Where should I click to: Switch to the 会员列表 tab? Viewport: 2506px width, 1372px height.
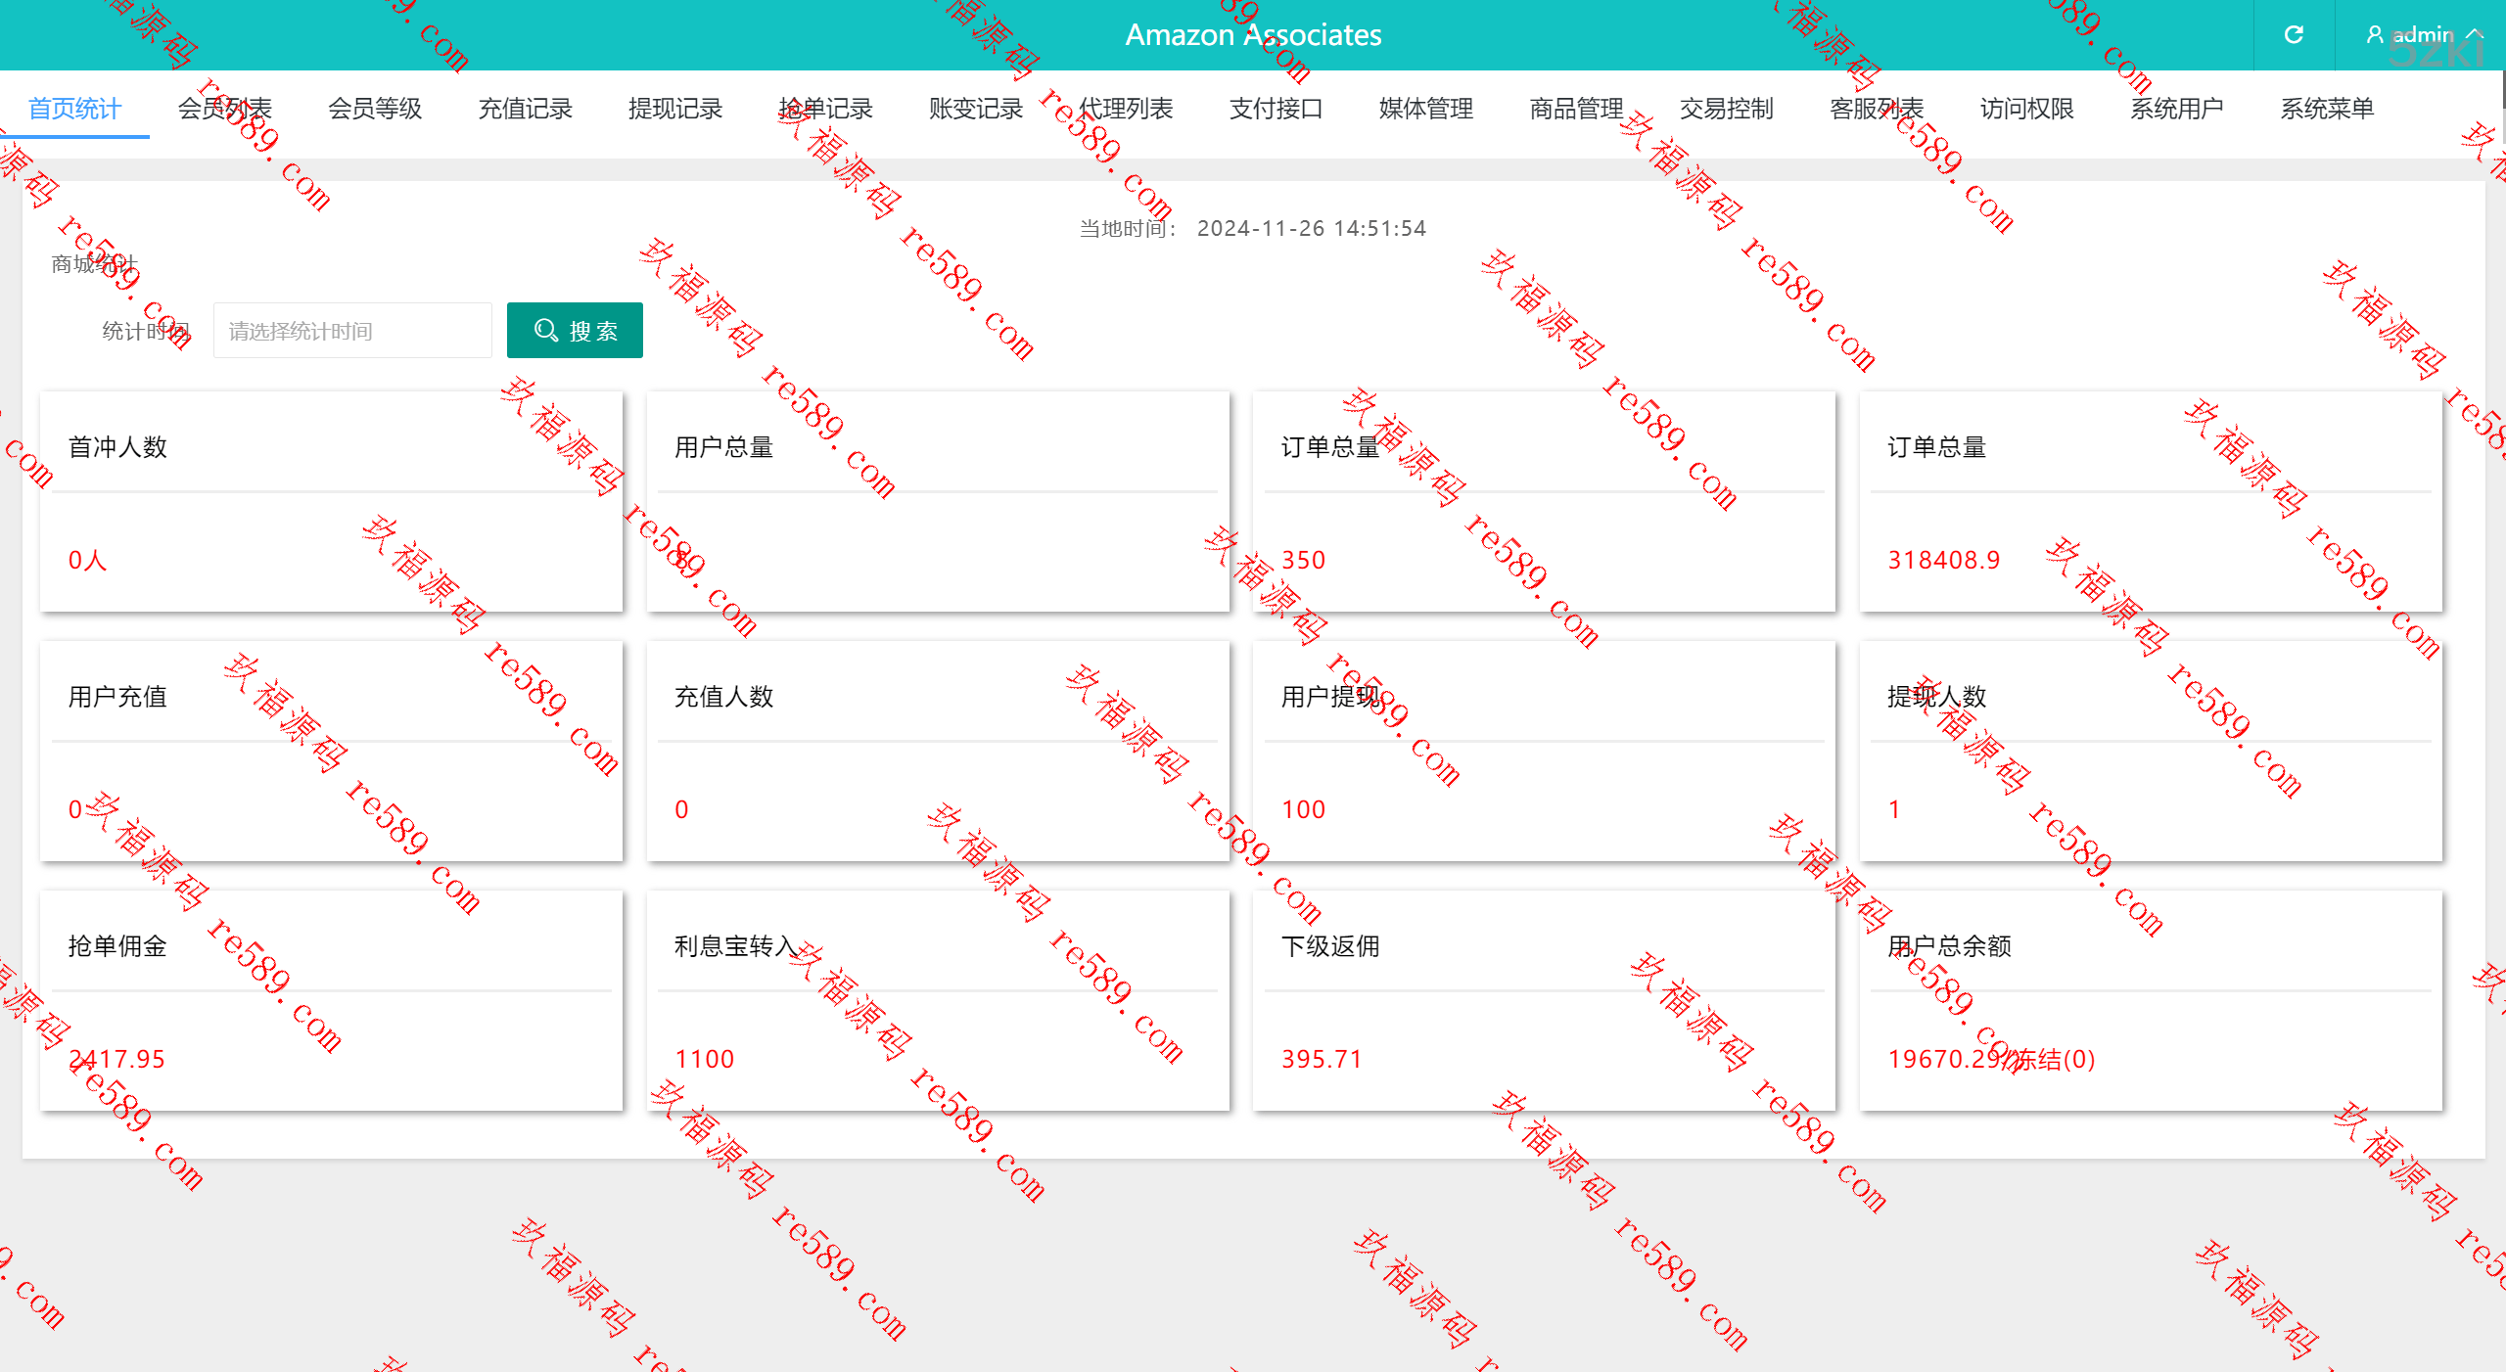tap(224, 109)
